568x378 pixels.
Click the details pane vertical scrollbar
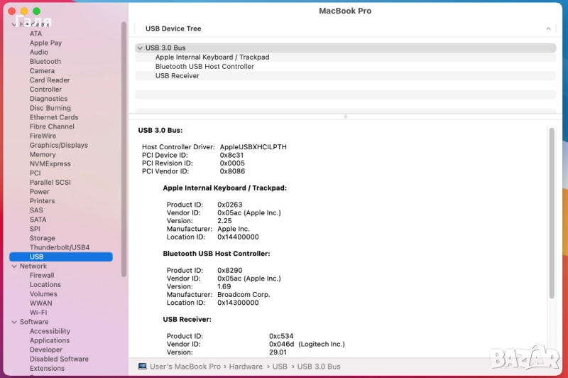pyautogui.click(x=551, y=213)
